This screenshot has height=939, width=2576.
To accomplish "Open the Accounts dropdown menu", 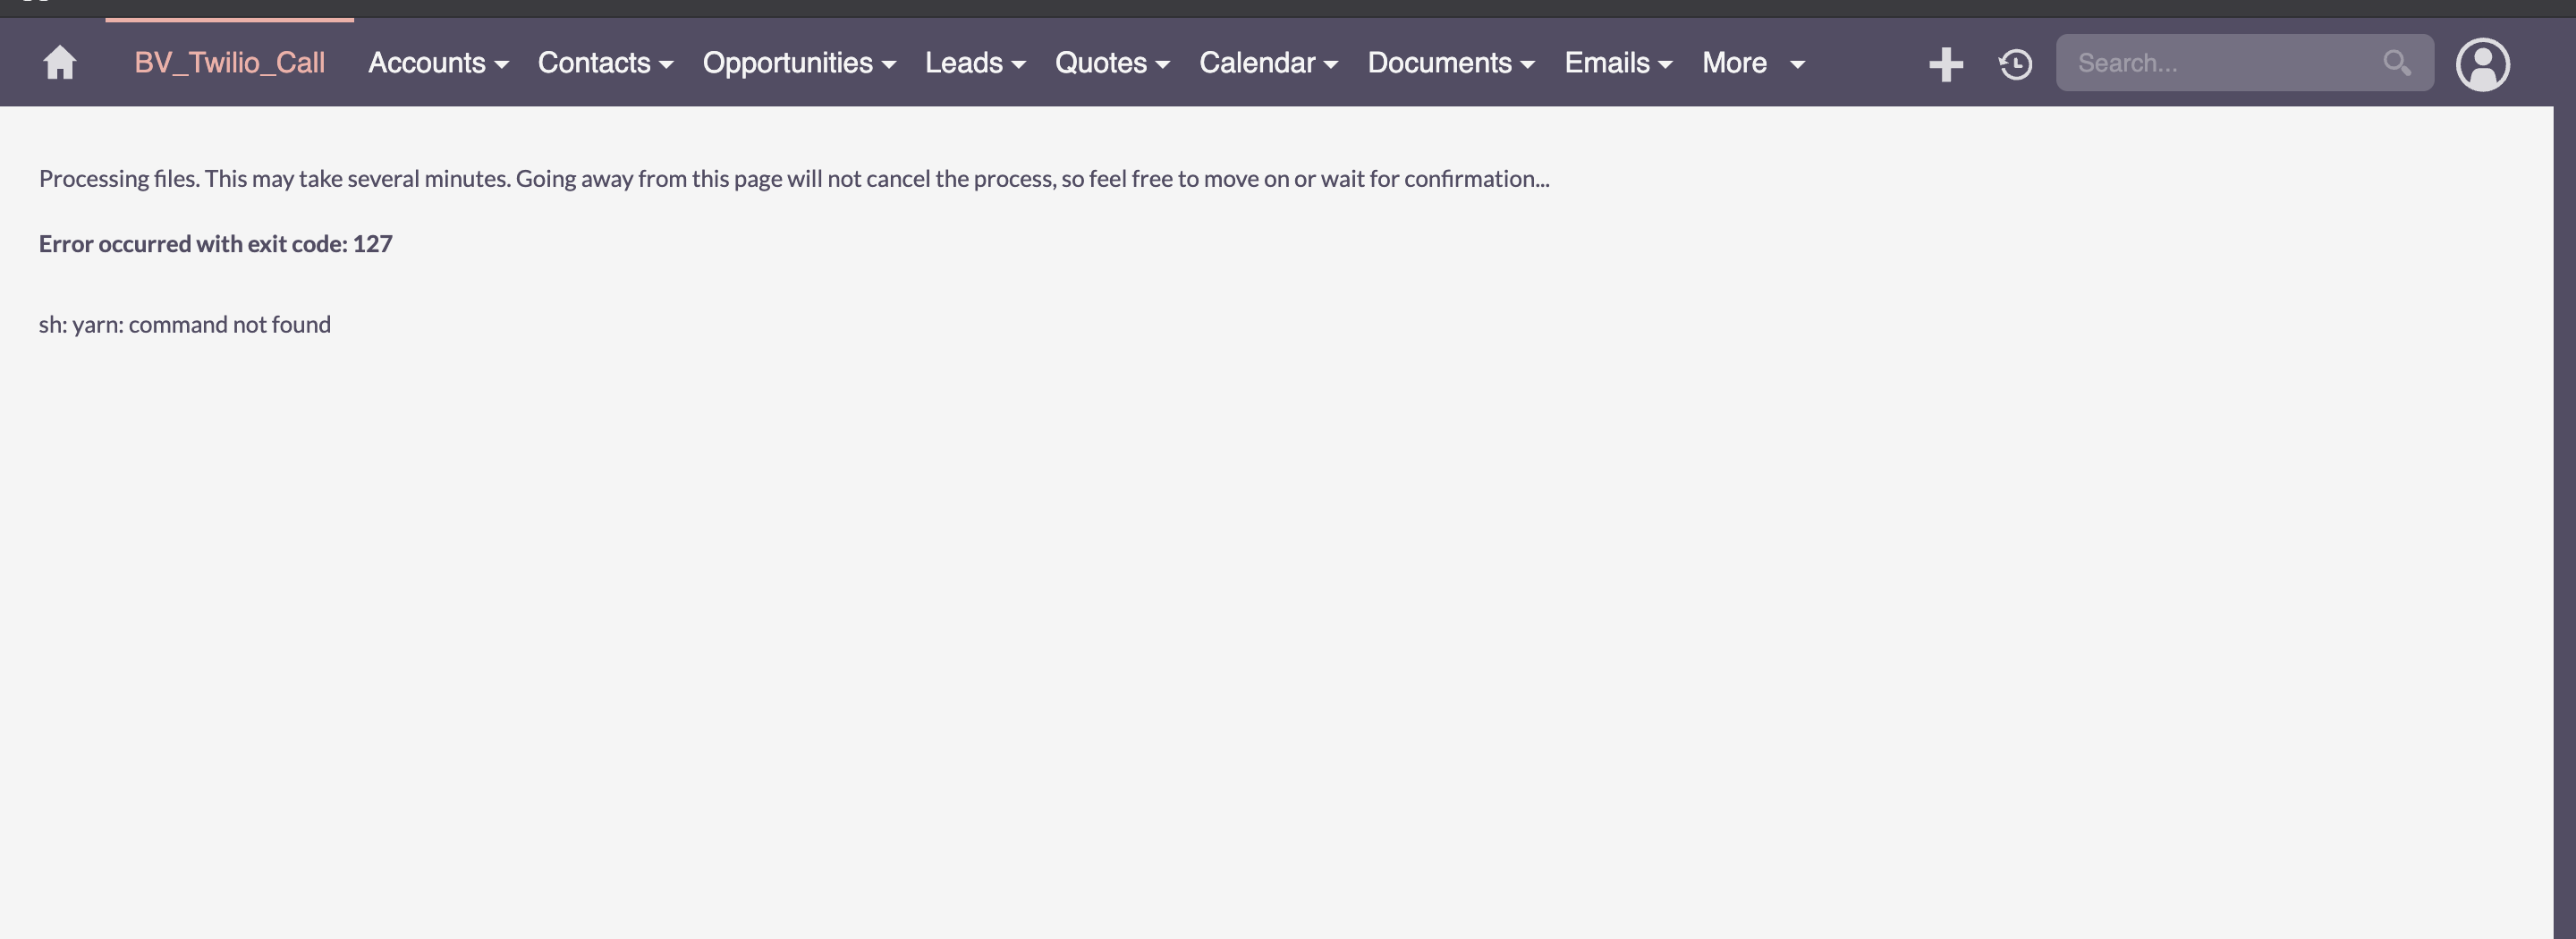I will [x=437, y=62].
